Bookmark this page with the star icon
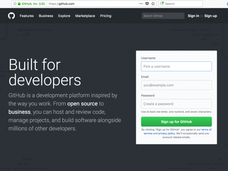 click(153, 3)
